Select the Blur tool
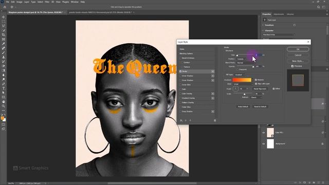This screenshot has width=329, height=185. click(x=4, y=75)
